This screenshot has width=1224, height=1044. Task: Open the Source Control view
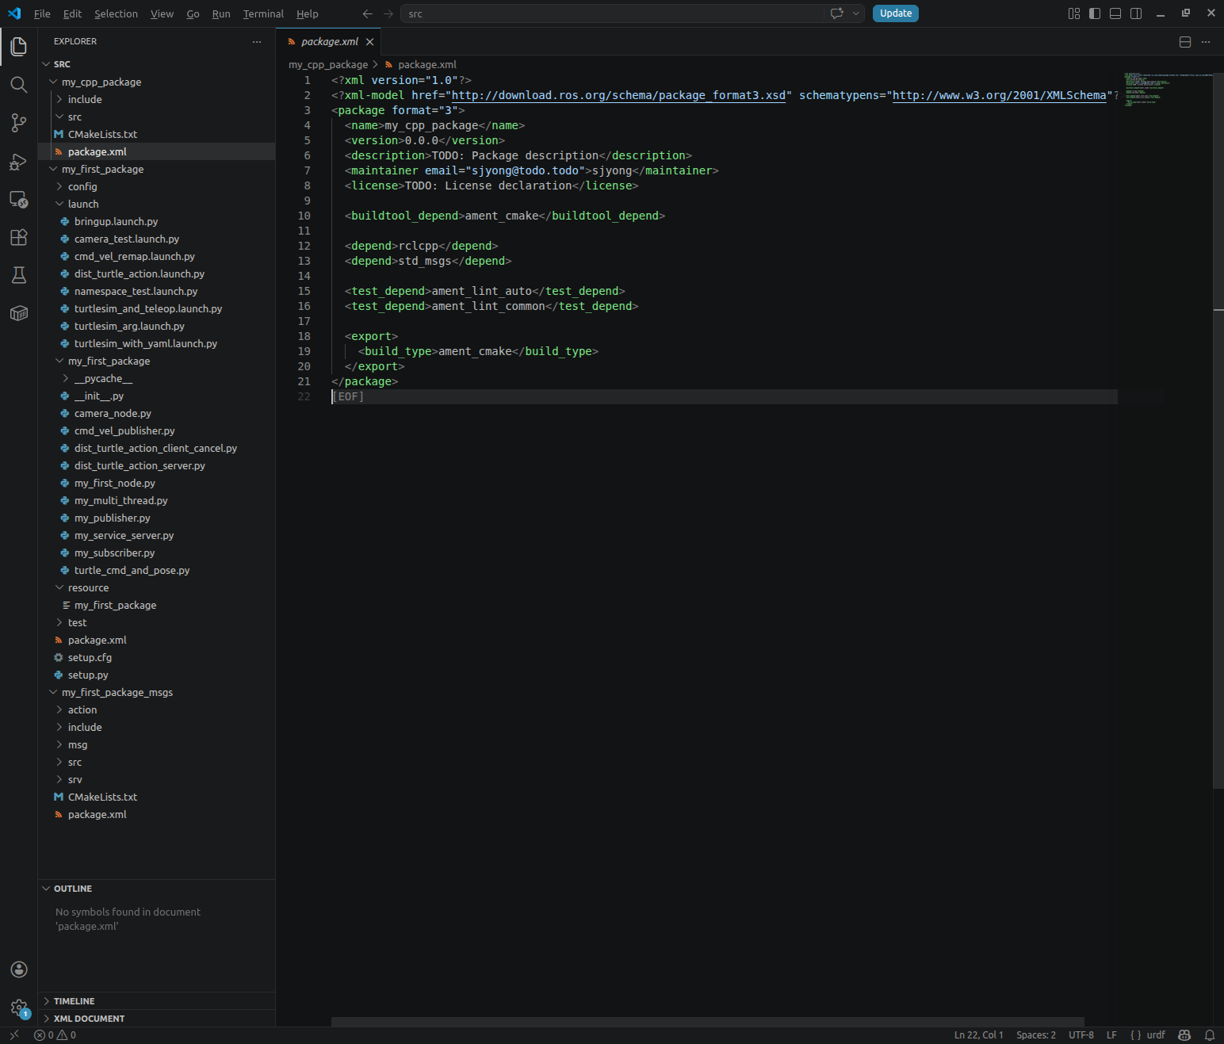pos(19,123)
